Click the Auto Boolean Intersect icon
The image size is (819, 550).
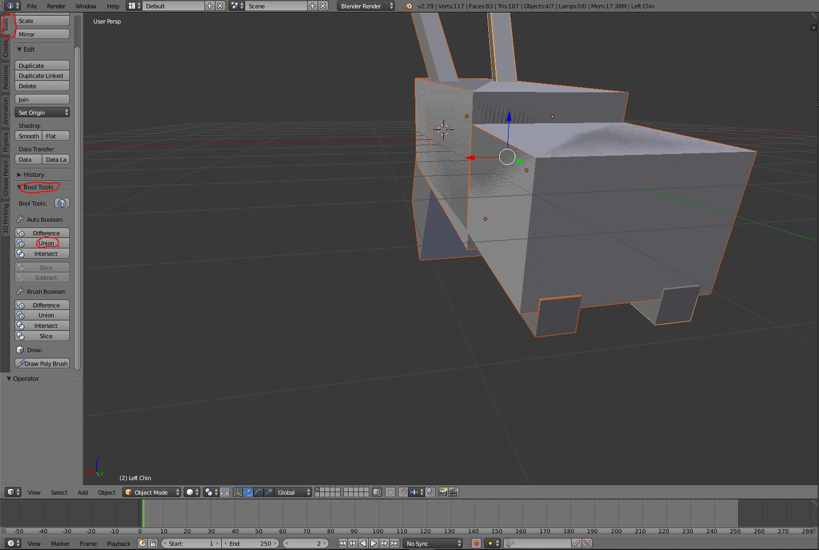[x=21, y=254]
